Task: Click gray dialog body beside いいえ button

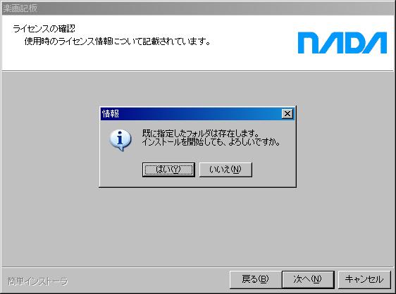Action: 274,170
